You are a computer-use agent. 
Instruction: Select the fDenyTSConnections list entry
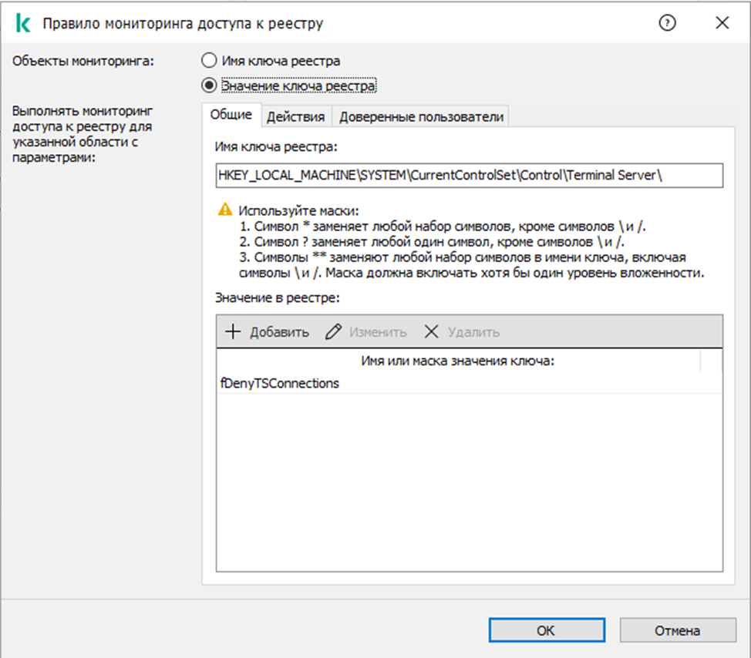[281, 383]
